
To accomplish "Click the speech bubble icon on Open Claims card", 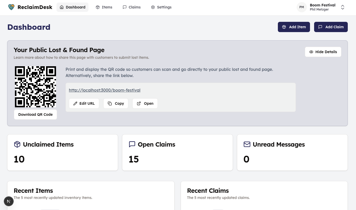I will [132, 144].
